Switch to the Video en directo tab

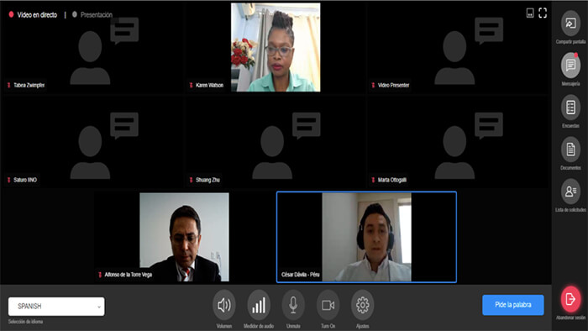33,14
